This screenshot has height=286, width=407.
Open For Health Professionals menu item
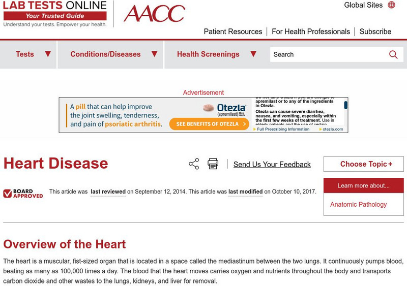(x=311, y=31)
